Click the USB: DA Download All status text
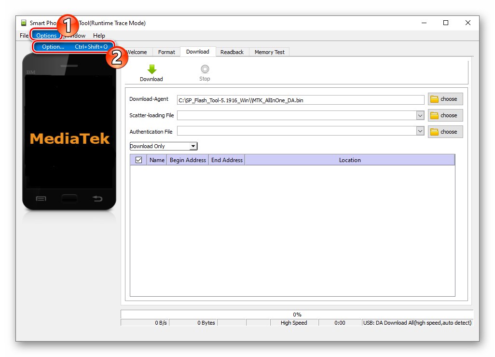The height and width of the screenshot is (357, 495). [417, 323]
